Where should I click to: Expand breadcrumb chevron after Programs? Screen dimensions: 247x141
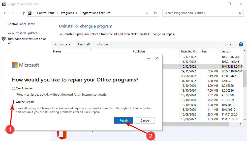[77, 13]
